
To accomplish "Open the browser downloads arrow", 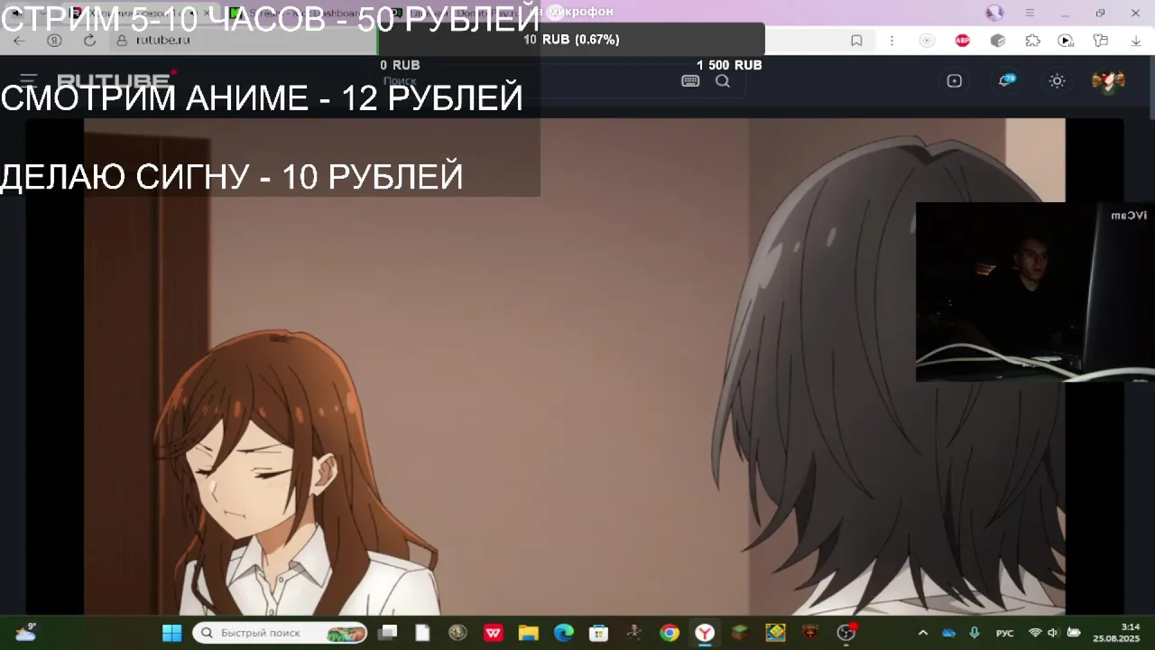I will click(x=1135, y=40).
